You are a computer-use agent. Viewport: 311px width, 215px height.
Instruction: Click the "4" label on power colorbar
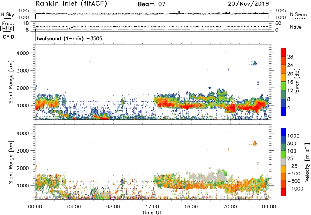pos(289,108)
